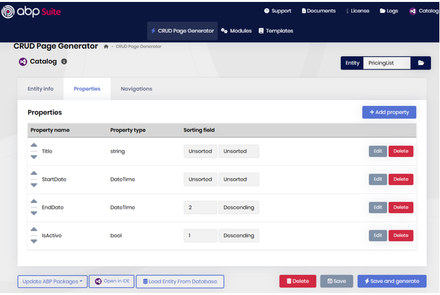Viewport: 440px width, 295px height.
Task: Switch to the Entity info tab
Action: [40, 89]
